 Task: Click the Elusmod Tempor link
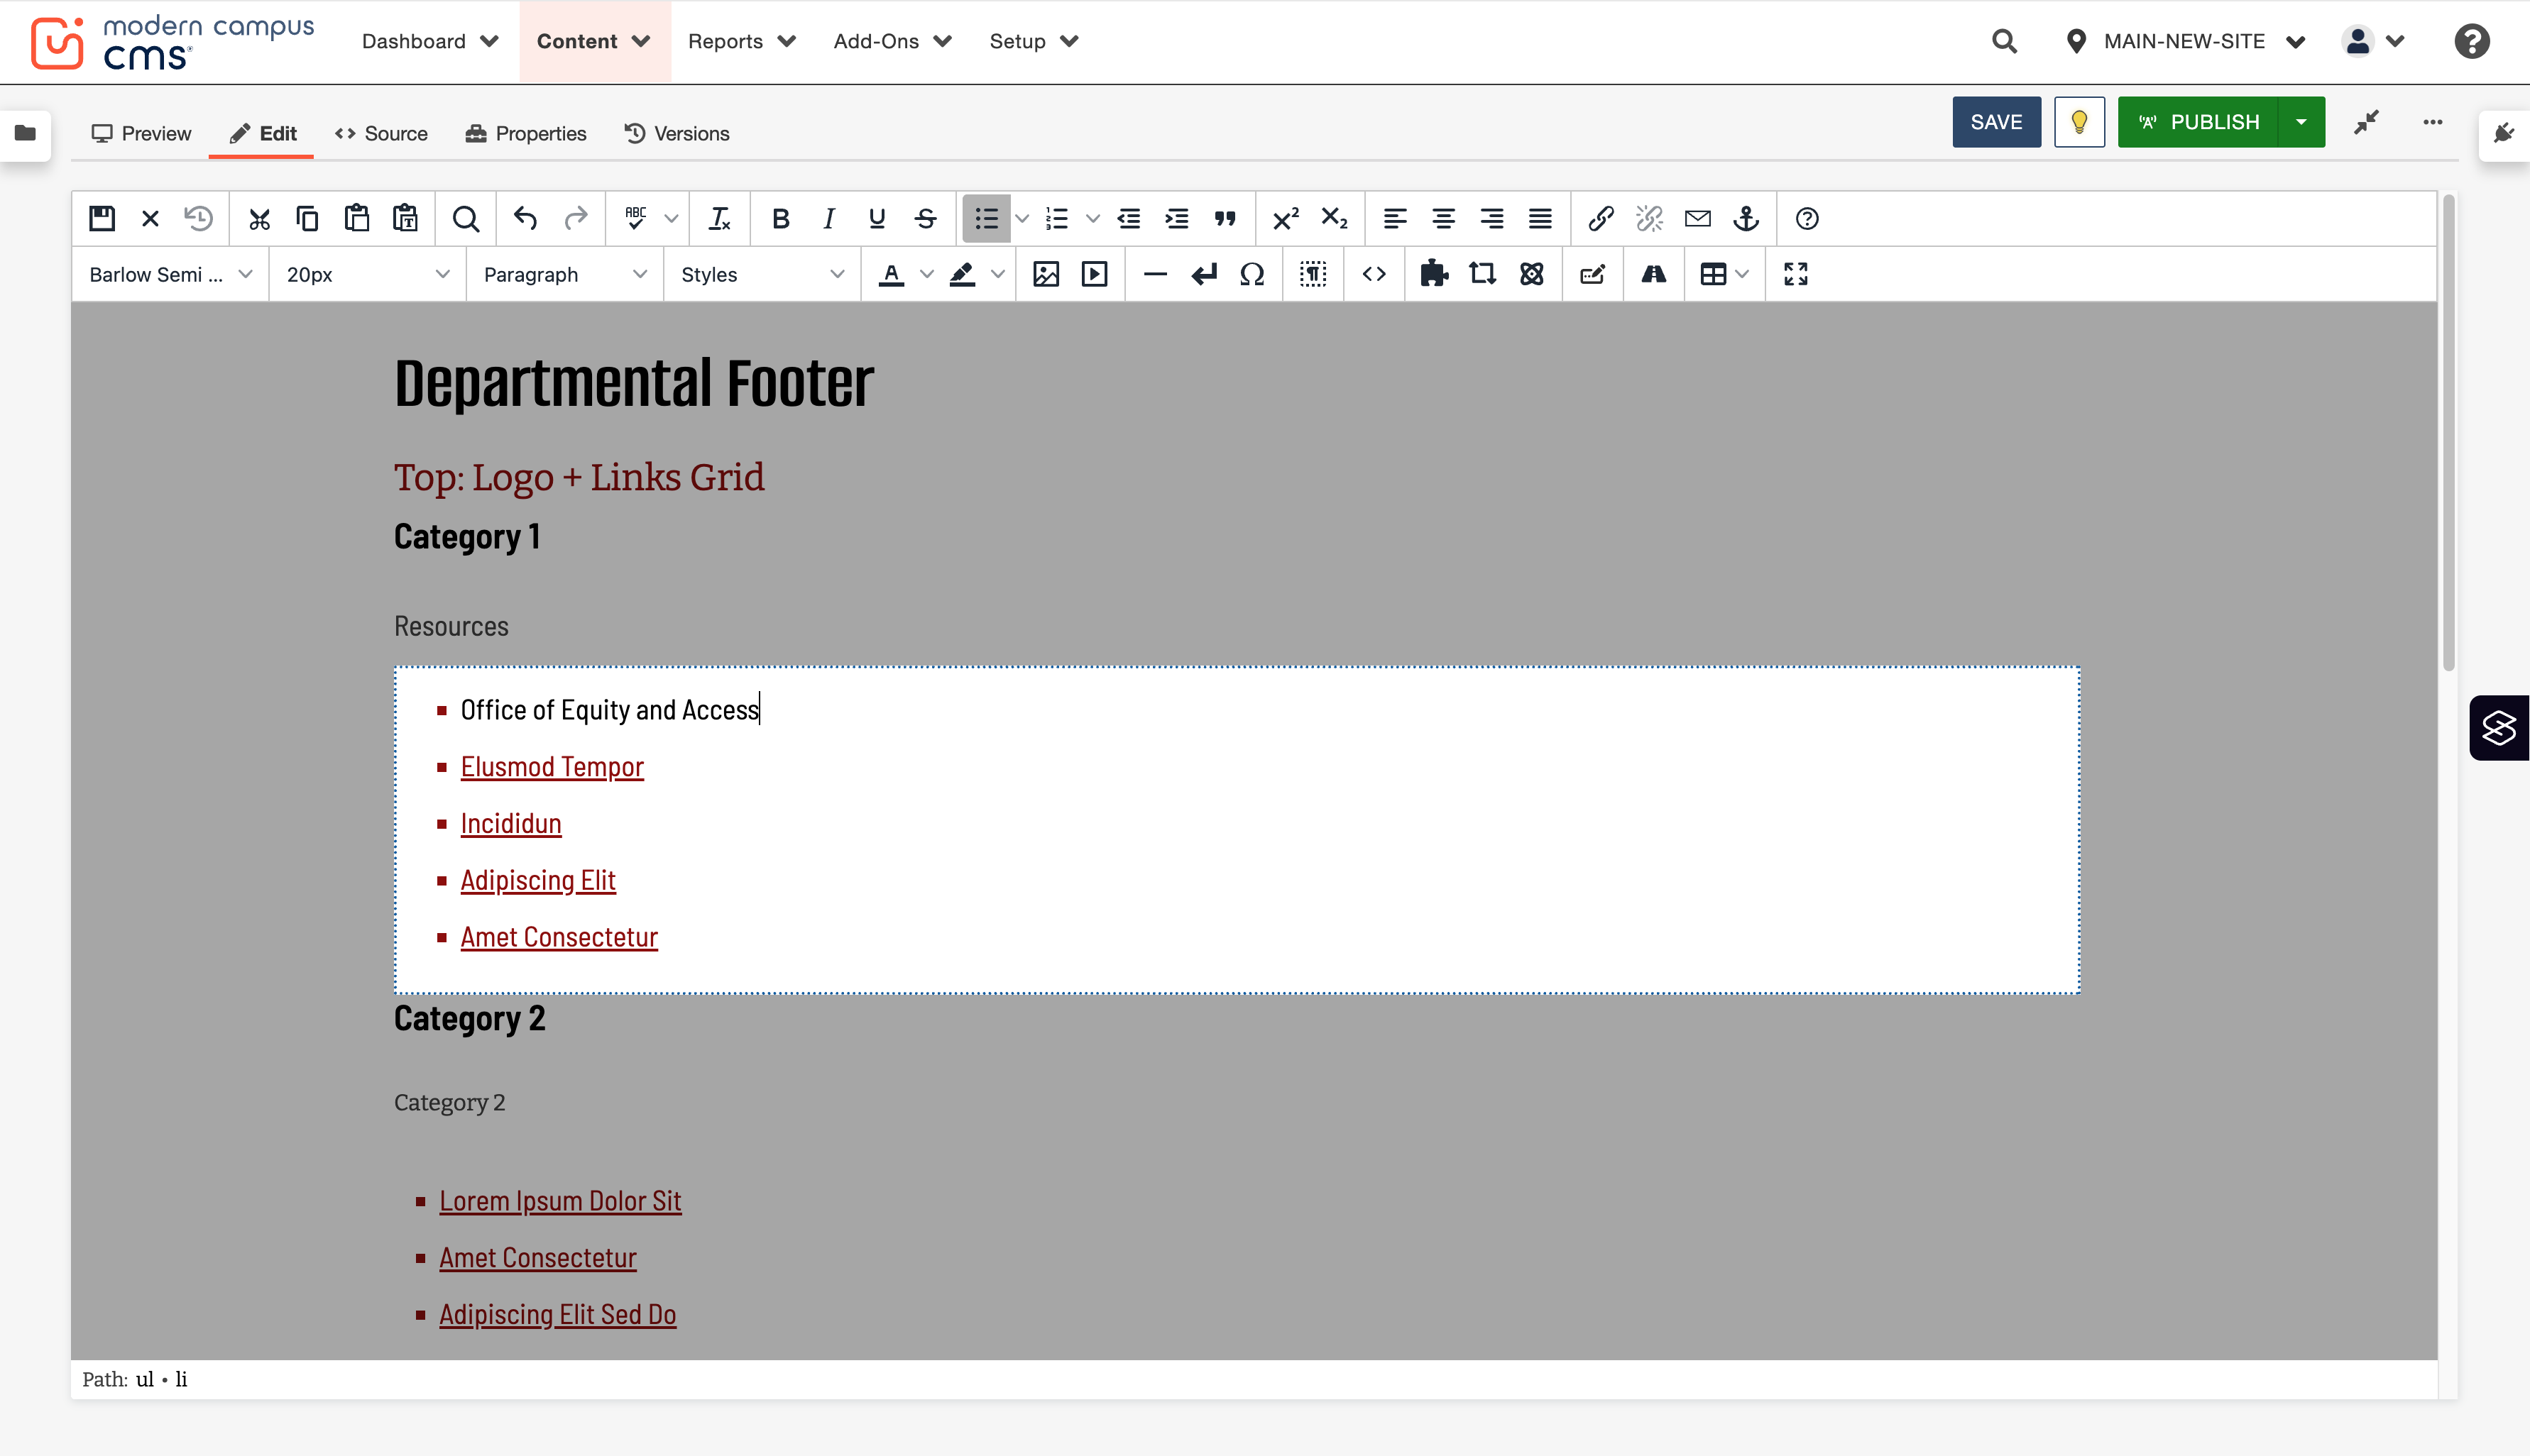pyautogui.click(x=551, y=767)
